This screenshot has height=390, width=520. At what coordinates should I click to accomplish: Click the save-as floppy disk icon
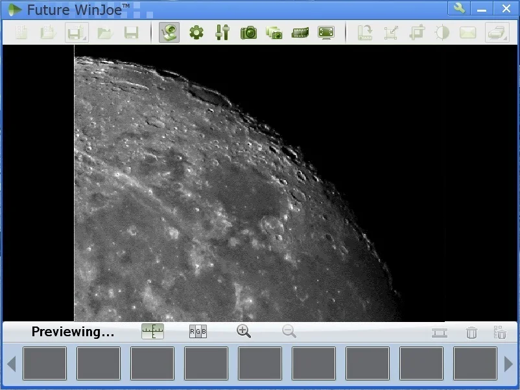click(77, 32)
